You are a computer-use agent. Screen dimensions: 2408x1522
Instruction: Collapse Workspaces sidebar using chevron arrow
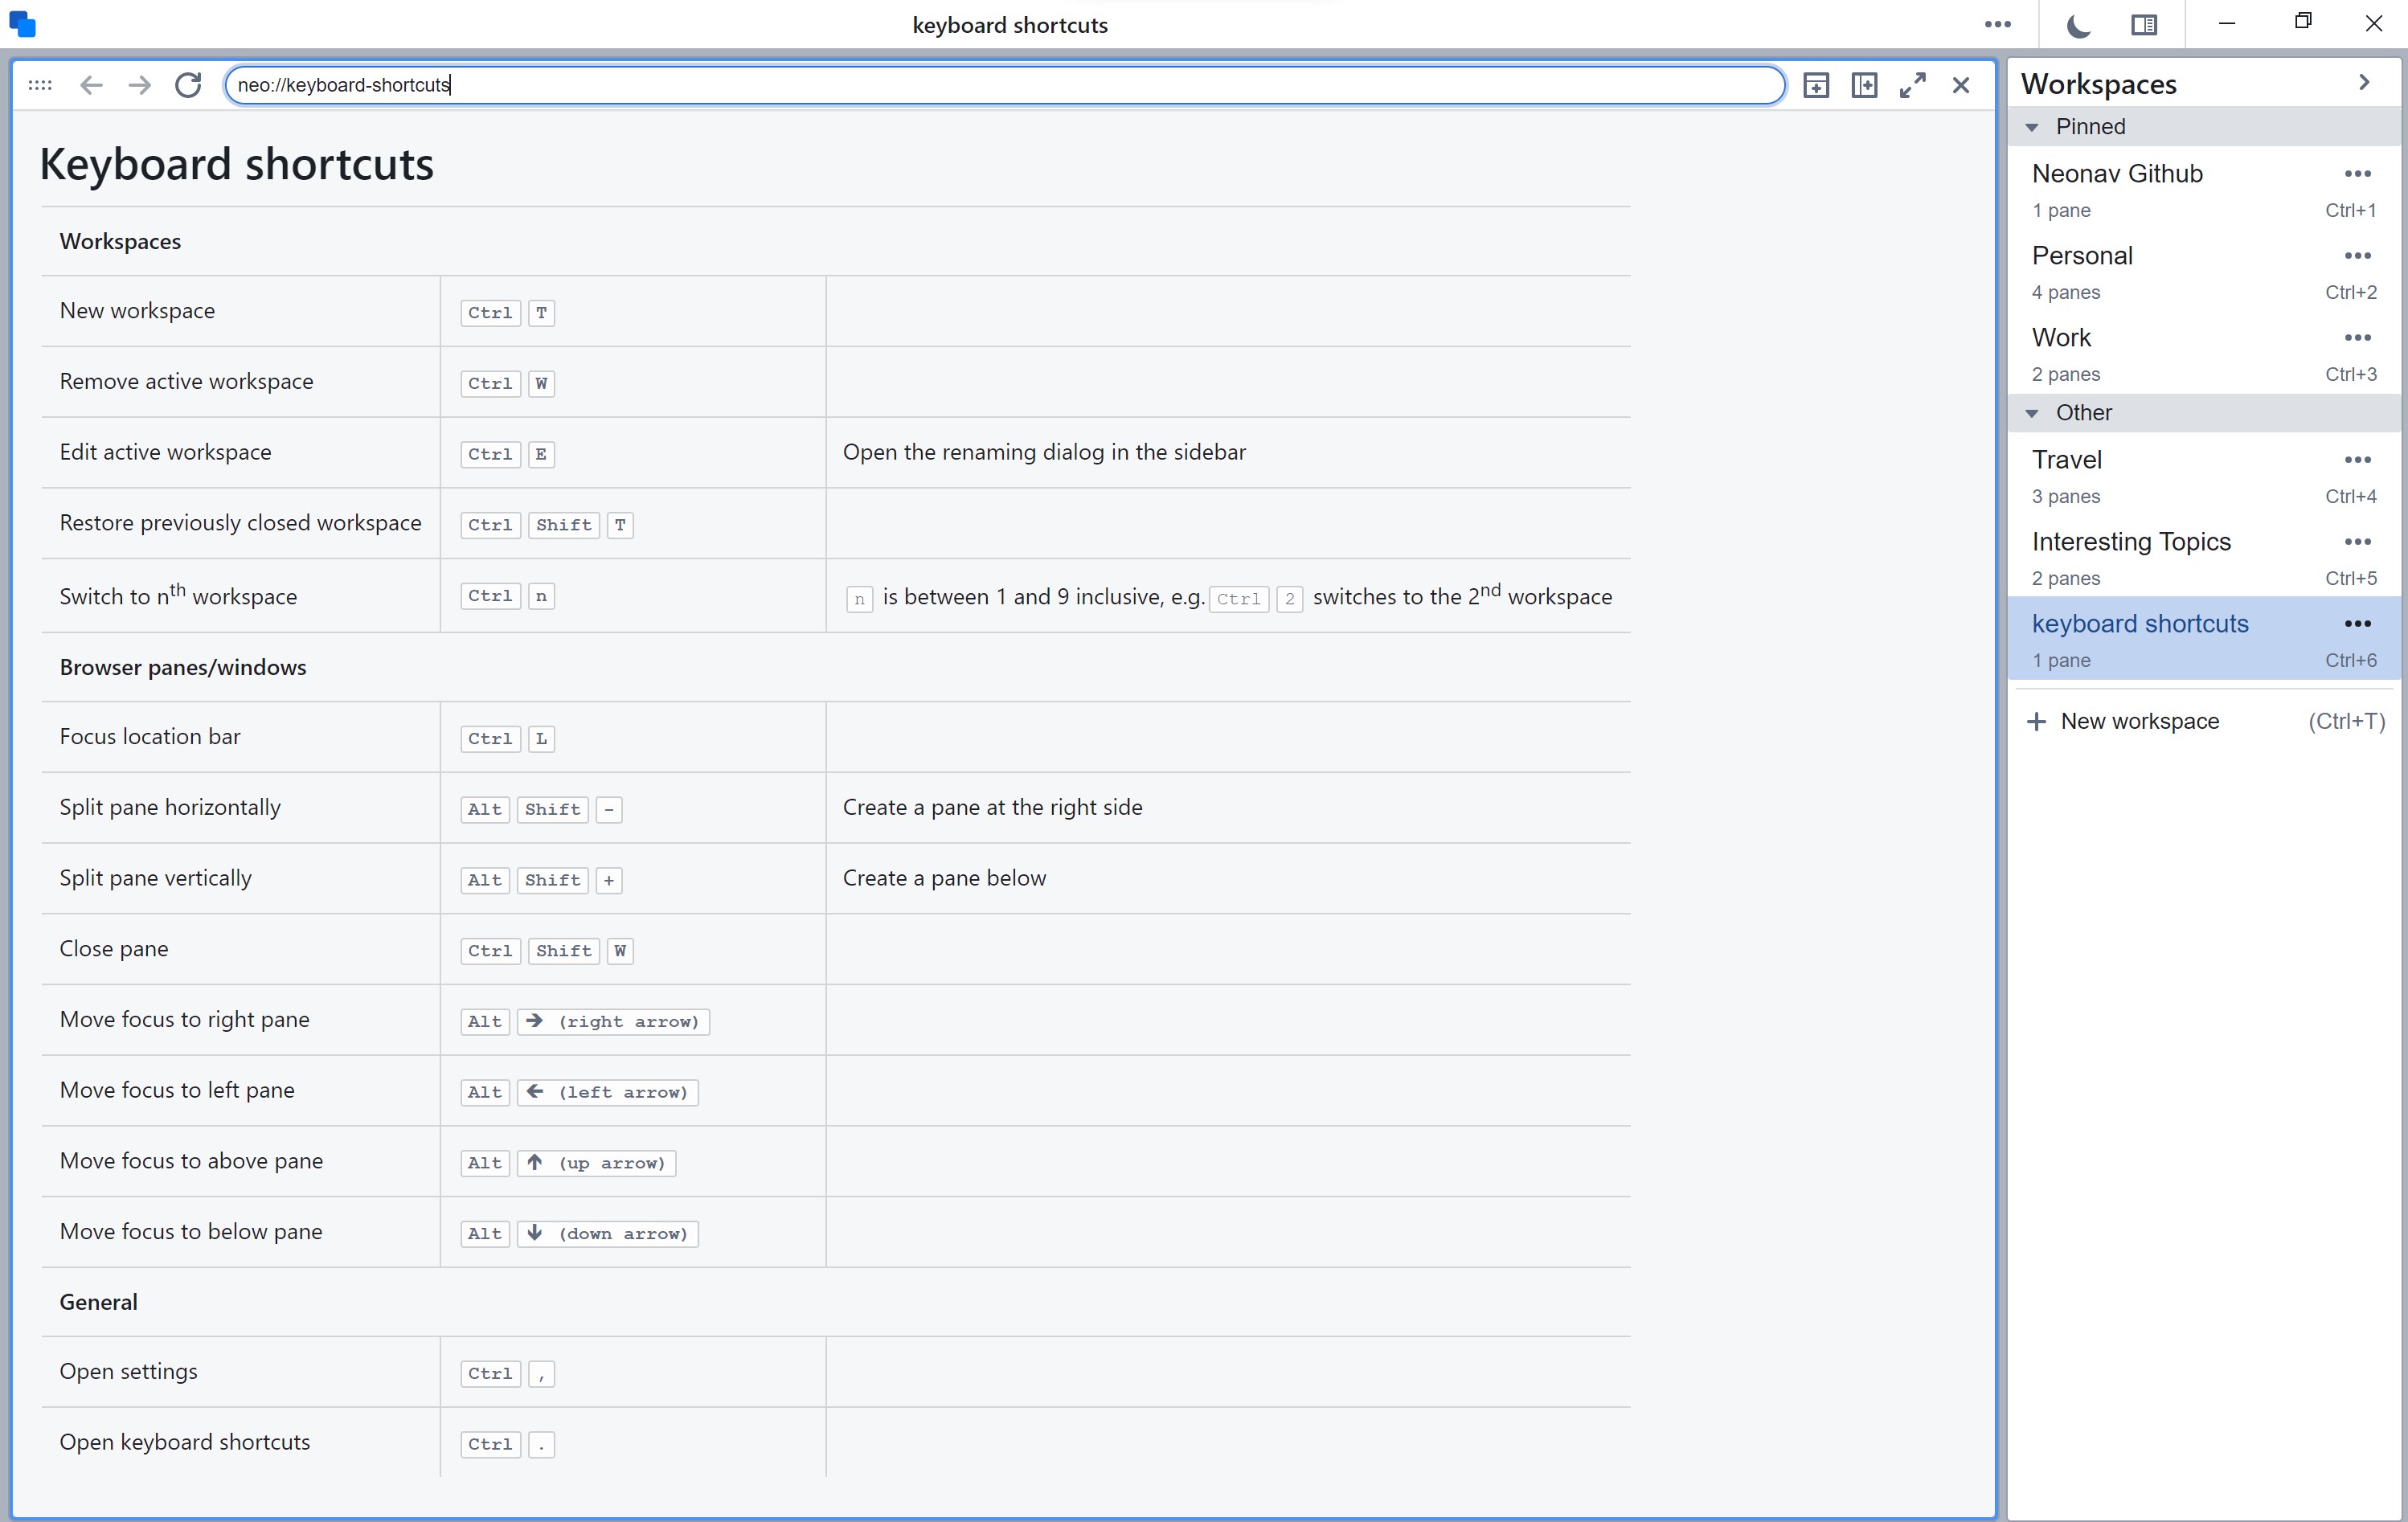(2364, 83)
